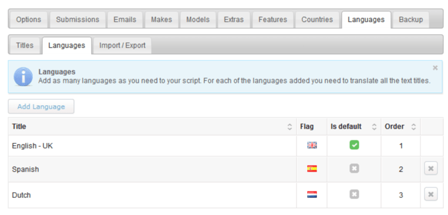Delete the Spanish language row

[431, 169]
